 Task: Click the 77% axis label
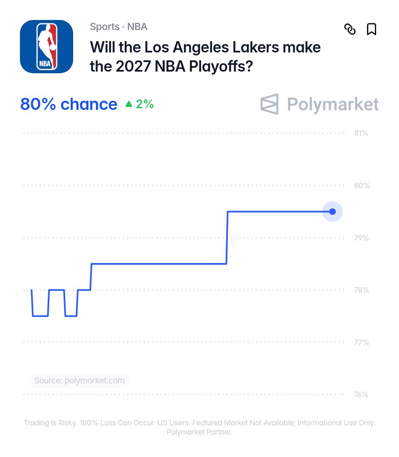tap(361, 343)
